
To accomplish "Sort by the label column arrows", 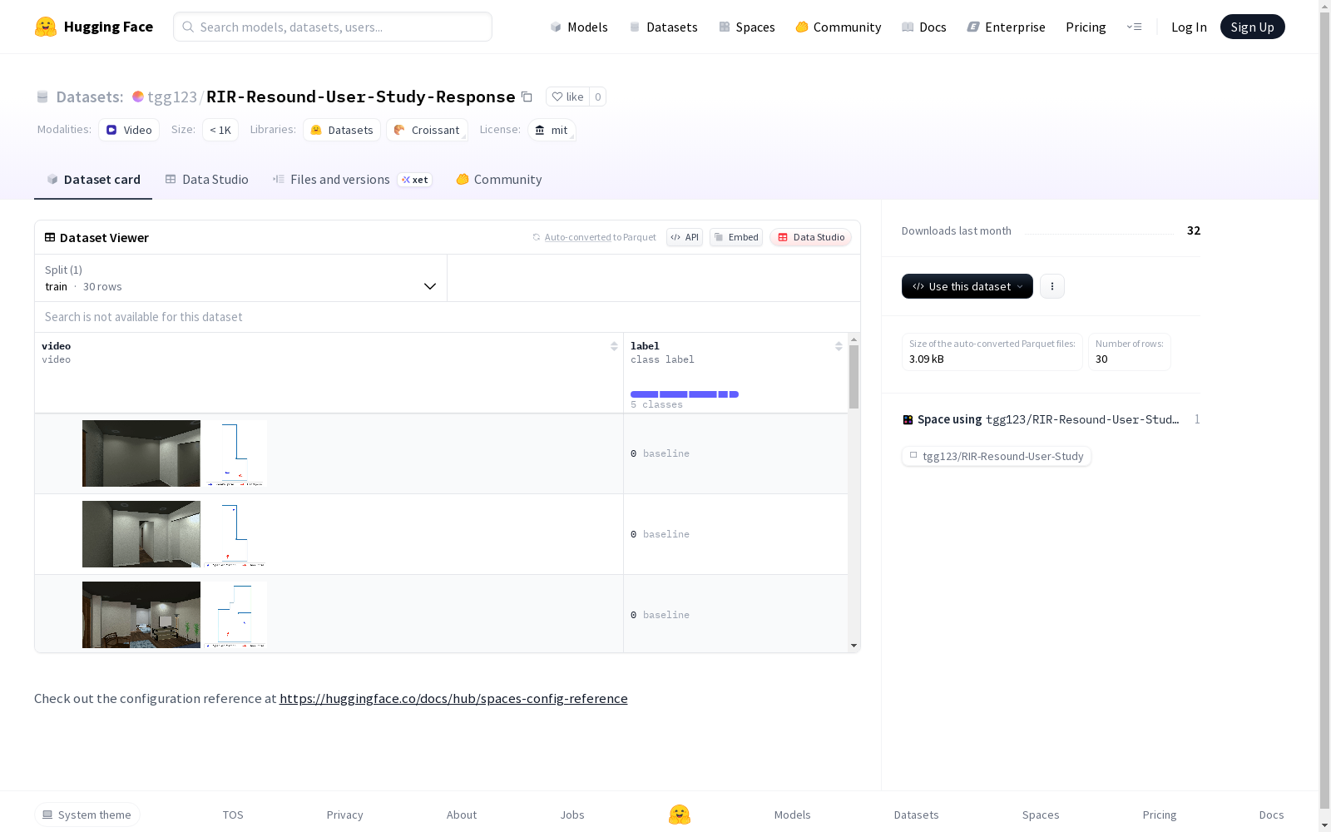I will (839, 346).
